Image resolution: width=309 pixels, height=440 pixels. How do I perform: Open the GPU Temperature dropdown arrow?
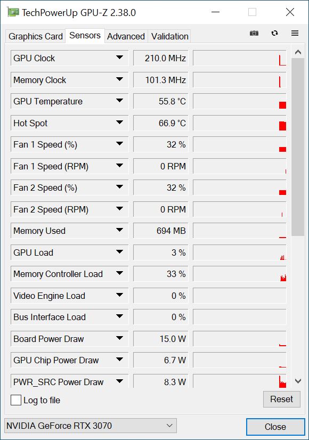pos(119,101)
